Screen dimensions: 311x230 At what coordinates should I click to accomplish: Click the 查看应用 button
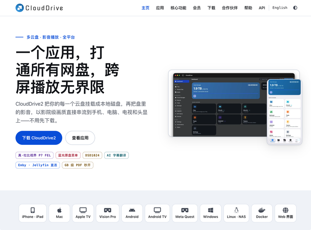point(80,138)
